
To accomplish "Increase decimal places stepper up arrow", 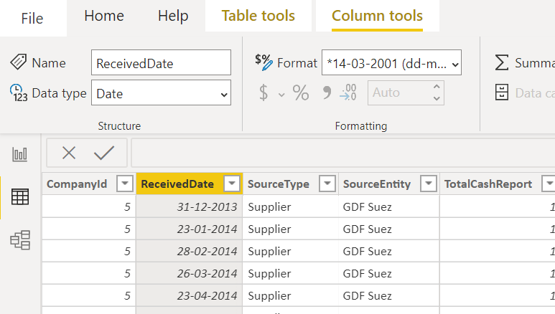I will pos(437,87).
